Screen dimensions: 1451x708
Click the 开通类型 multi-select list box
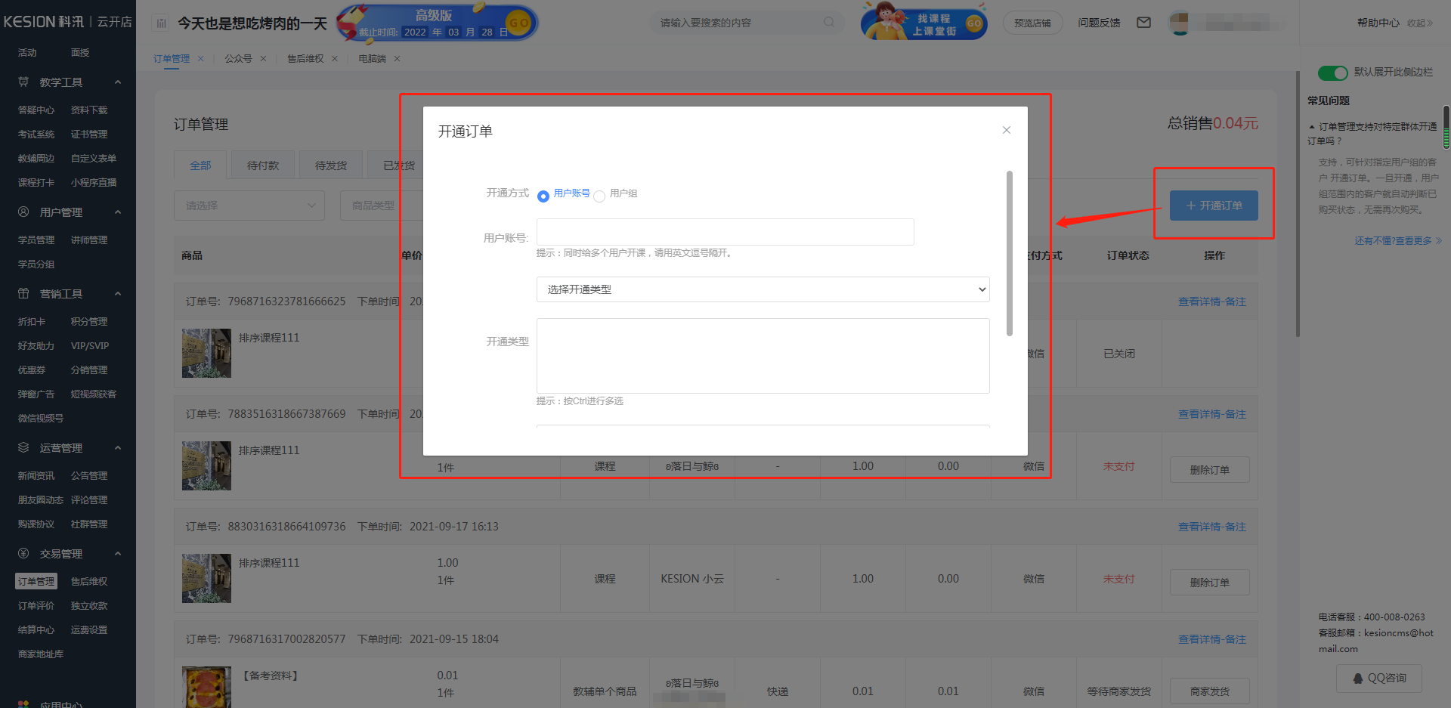pyautogui.click(x=763, y=355)
